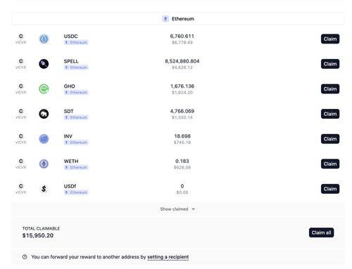352x269 pixels.
Task: Click the vlCVX badge in INV row
Action: coord(21,139)
